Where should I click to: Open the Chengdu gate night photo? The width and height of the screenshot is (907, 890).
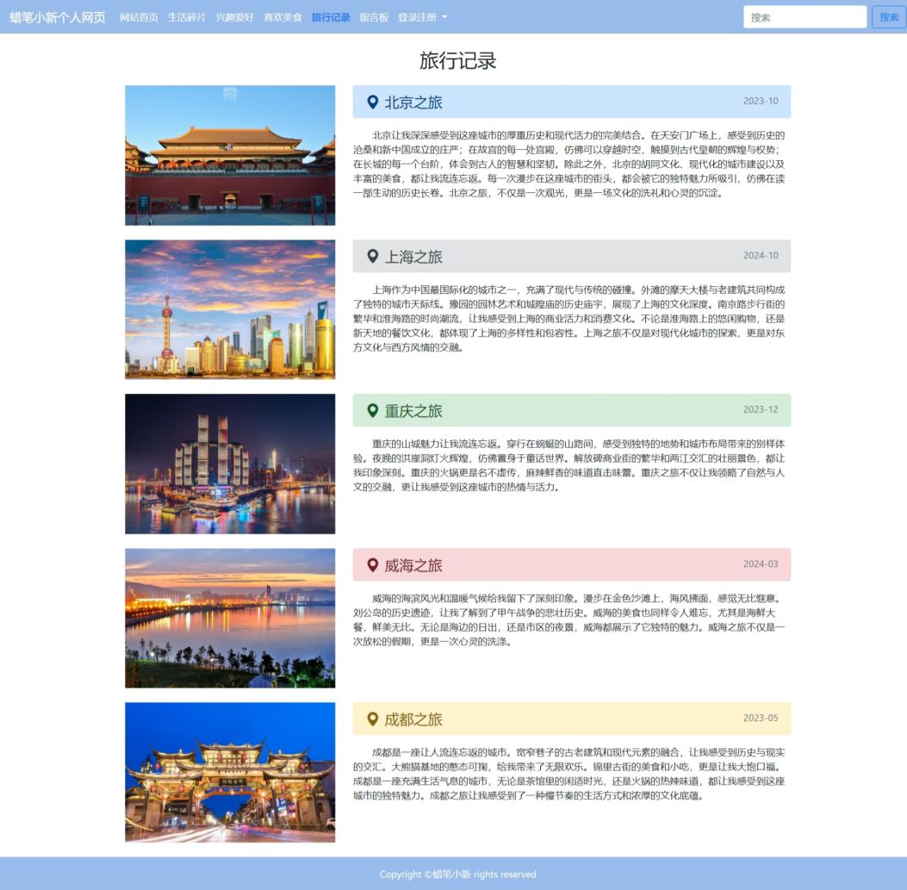point(230,772)
